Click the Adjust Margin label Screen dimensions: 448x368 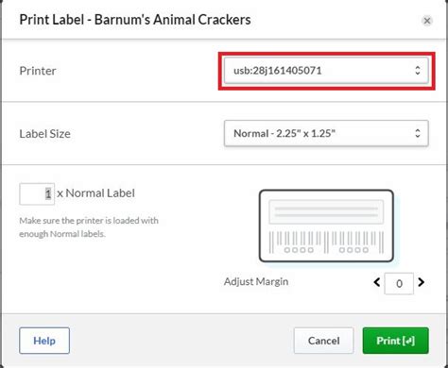pos(256,281)
